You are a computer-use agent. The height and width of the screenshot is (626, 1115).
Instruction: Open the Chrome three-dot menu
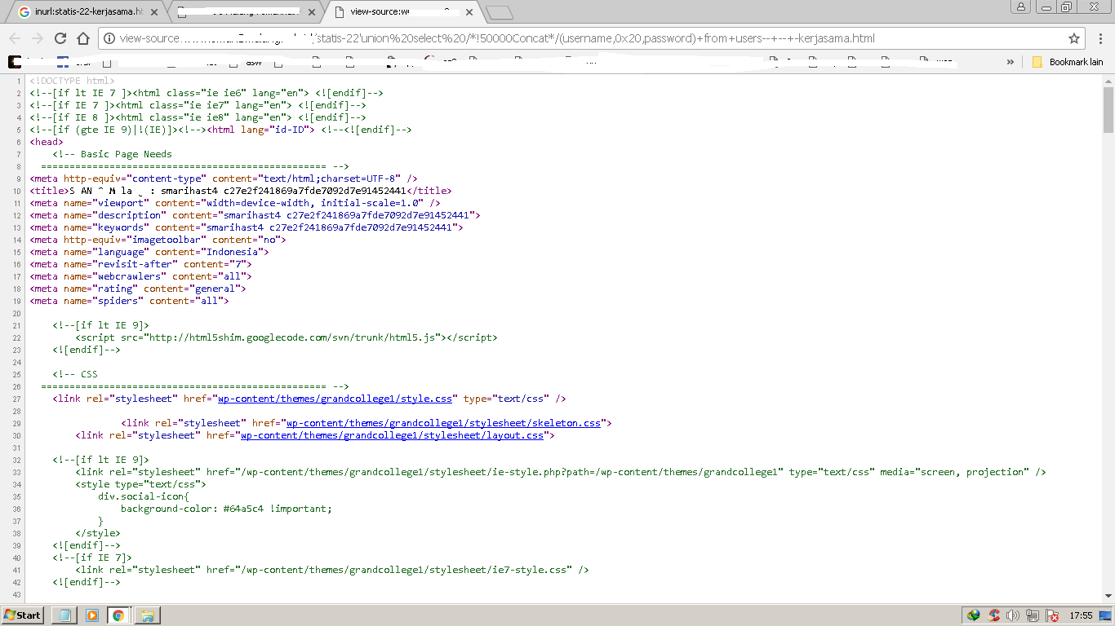click(x=1100, y=38)
